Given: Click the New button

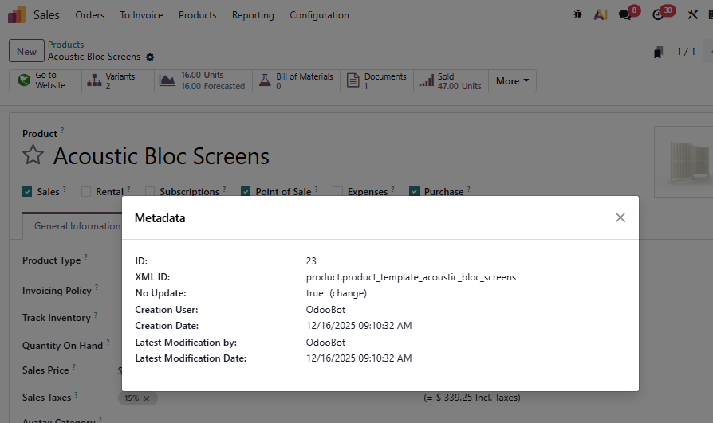Looking at the screenshot, I should pyautogui.click(x=26, y=51).
